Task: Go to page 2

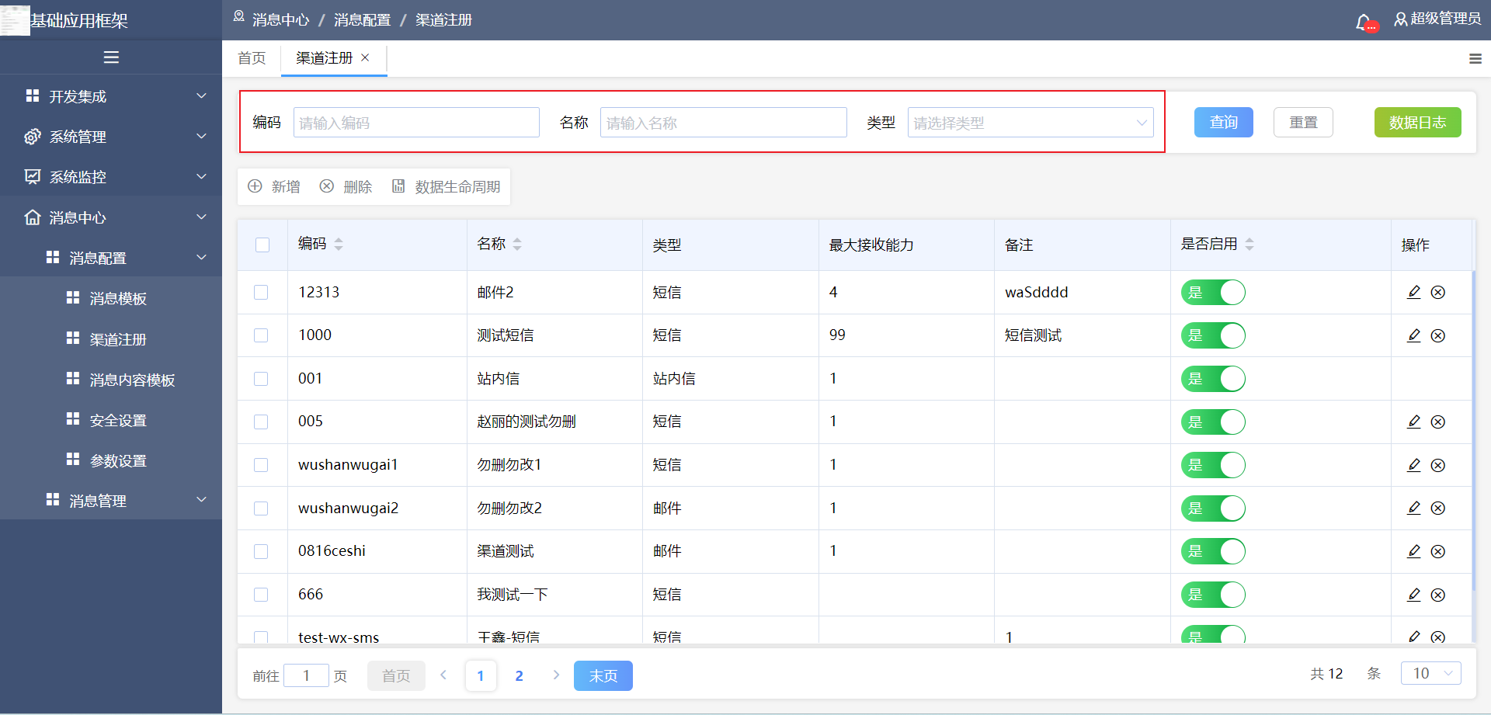Action: [519, 675]
